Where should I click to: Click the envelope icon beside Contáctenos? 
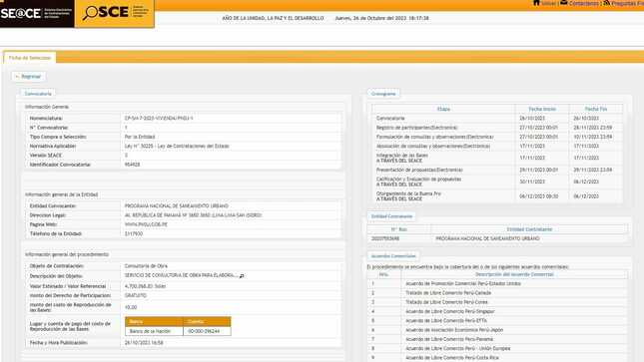point(564,3)
